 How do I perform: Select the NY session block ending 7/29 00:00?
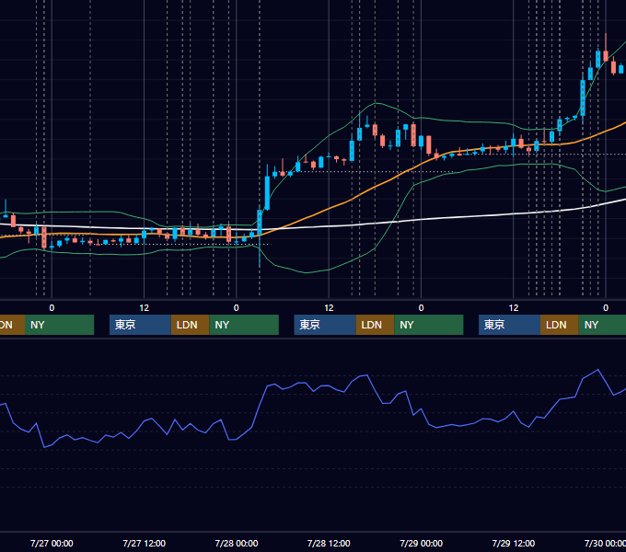pos(429,325)
